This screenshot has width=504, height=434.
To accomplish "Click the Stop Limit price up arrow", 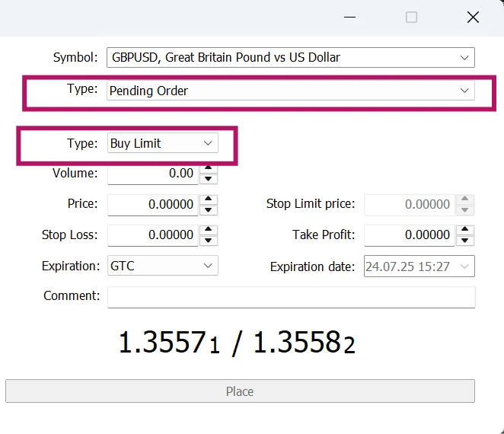I will click(x=464, y=199).
